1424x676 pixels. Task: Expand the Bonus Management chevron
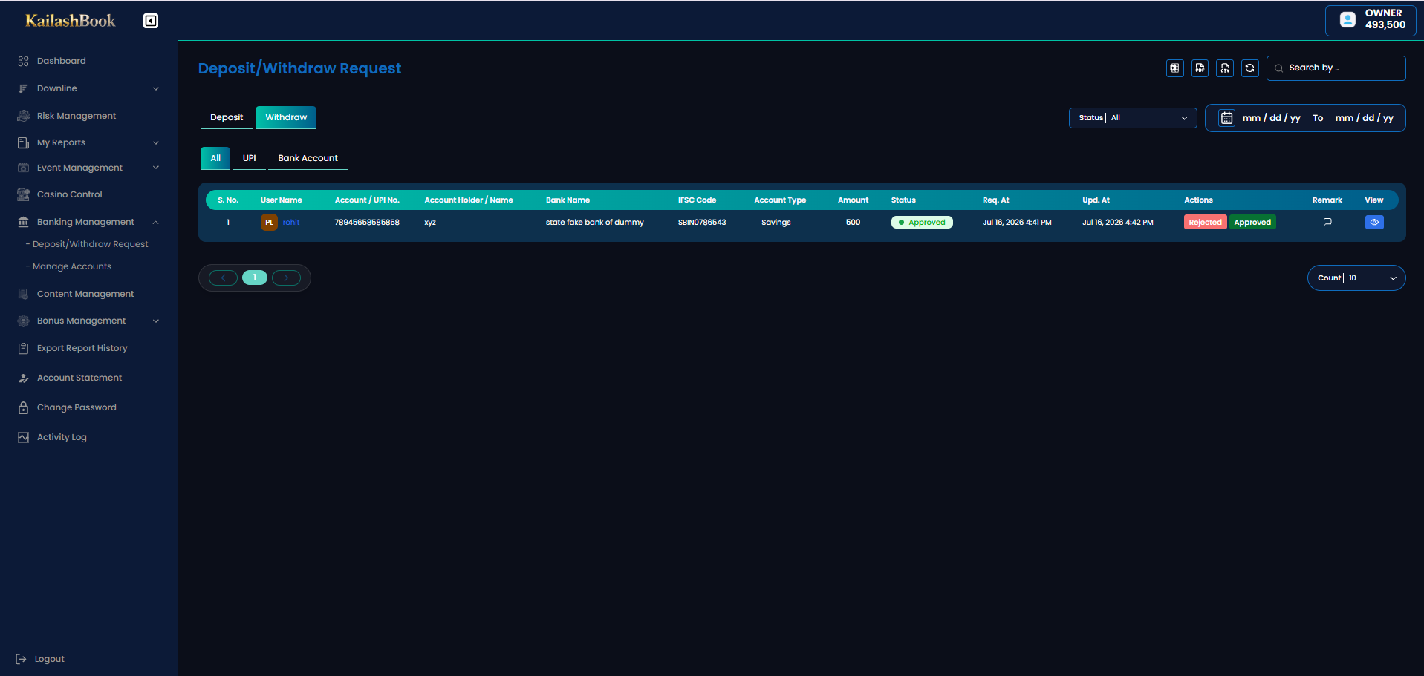156,321
